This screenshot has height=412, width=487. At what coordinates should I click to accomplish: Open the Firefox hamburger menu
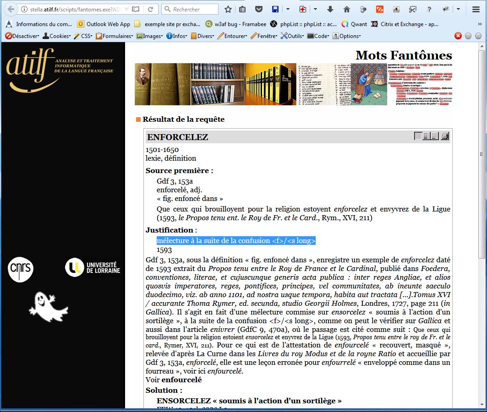476,9
